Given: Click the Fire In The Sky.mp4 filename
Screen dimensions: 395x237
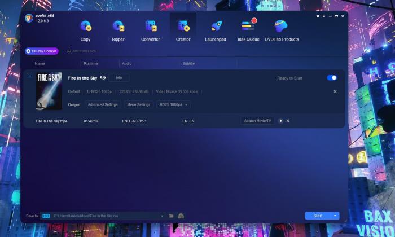Looking at the screenshot, I should click(x=51, y=121).
